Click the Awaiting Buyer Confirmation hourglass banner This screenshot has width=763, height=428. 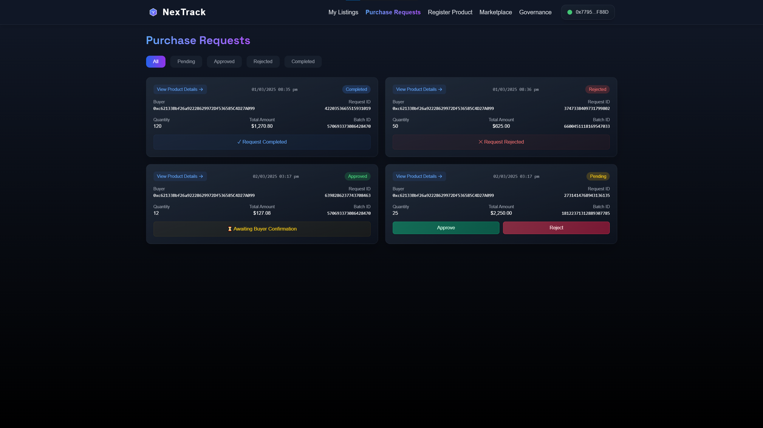pos(262,229)
